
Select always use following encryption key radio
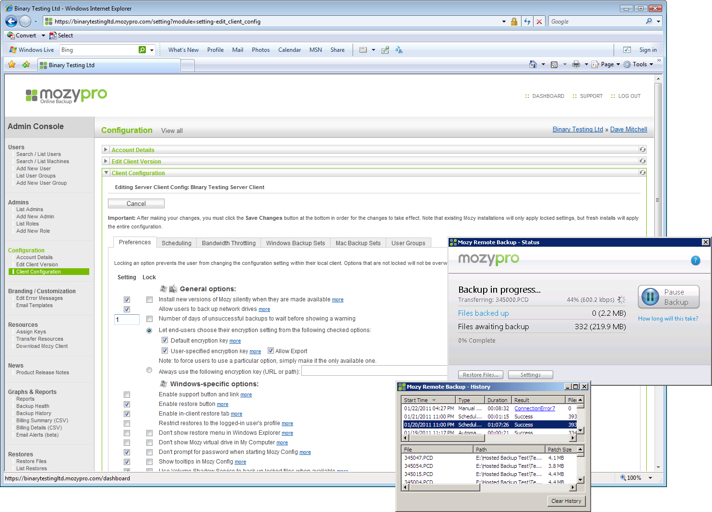pos(149,370)
